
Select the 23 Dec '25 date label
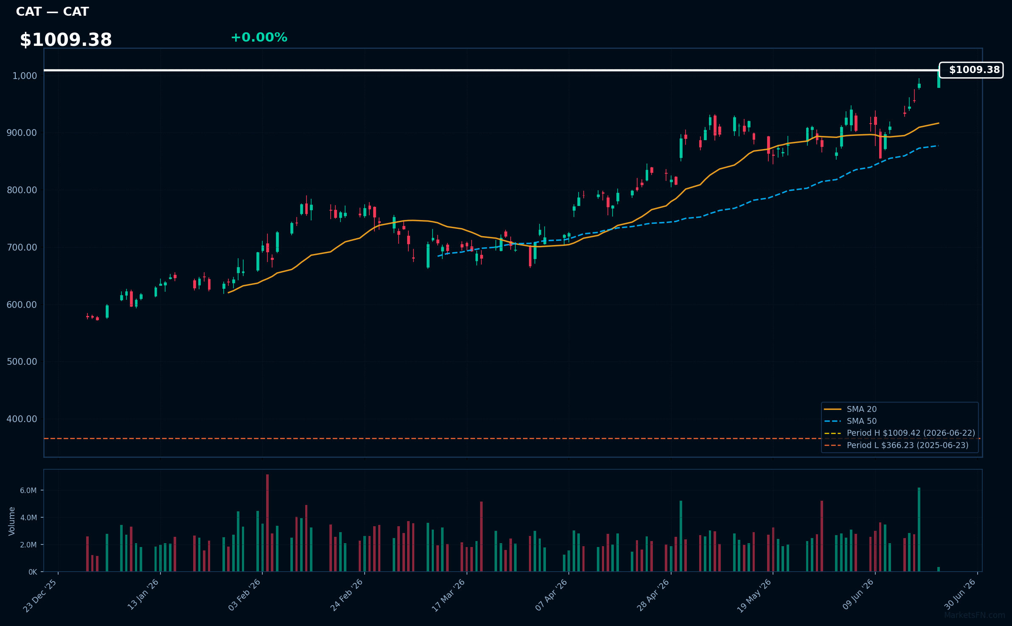pyautogui.click(x=40, y=595)
